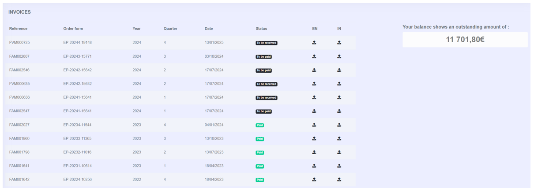Download EN file for invoice FVM000725
Image resolution: width=534 pixels, height=192 pixels.
pos(314,43)
